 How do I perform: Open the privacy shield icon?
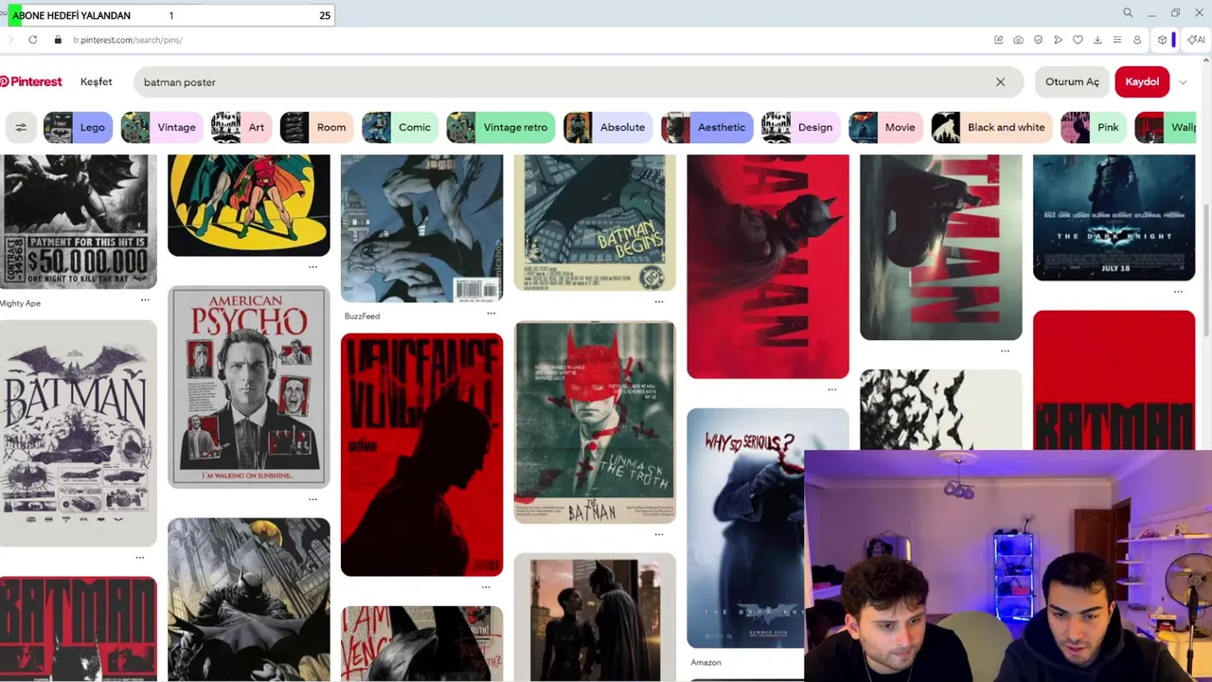point(1038,40)
